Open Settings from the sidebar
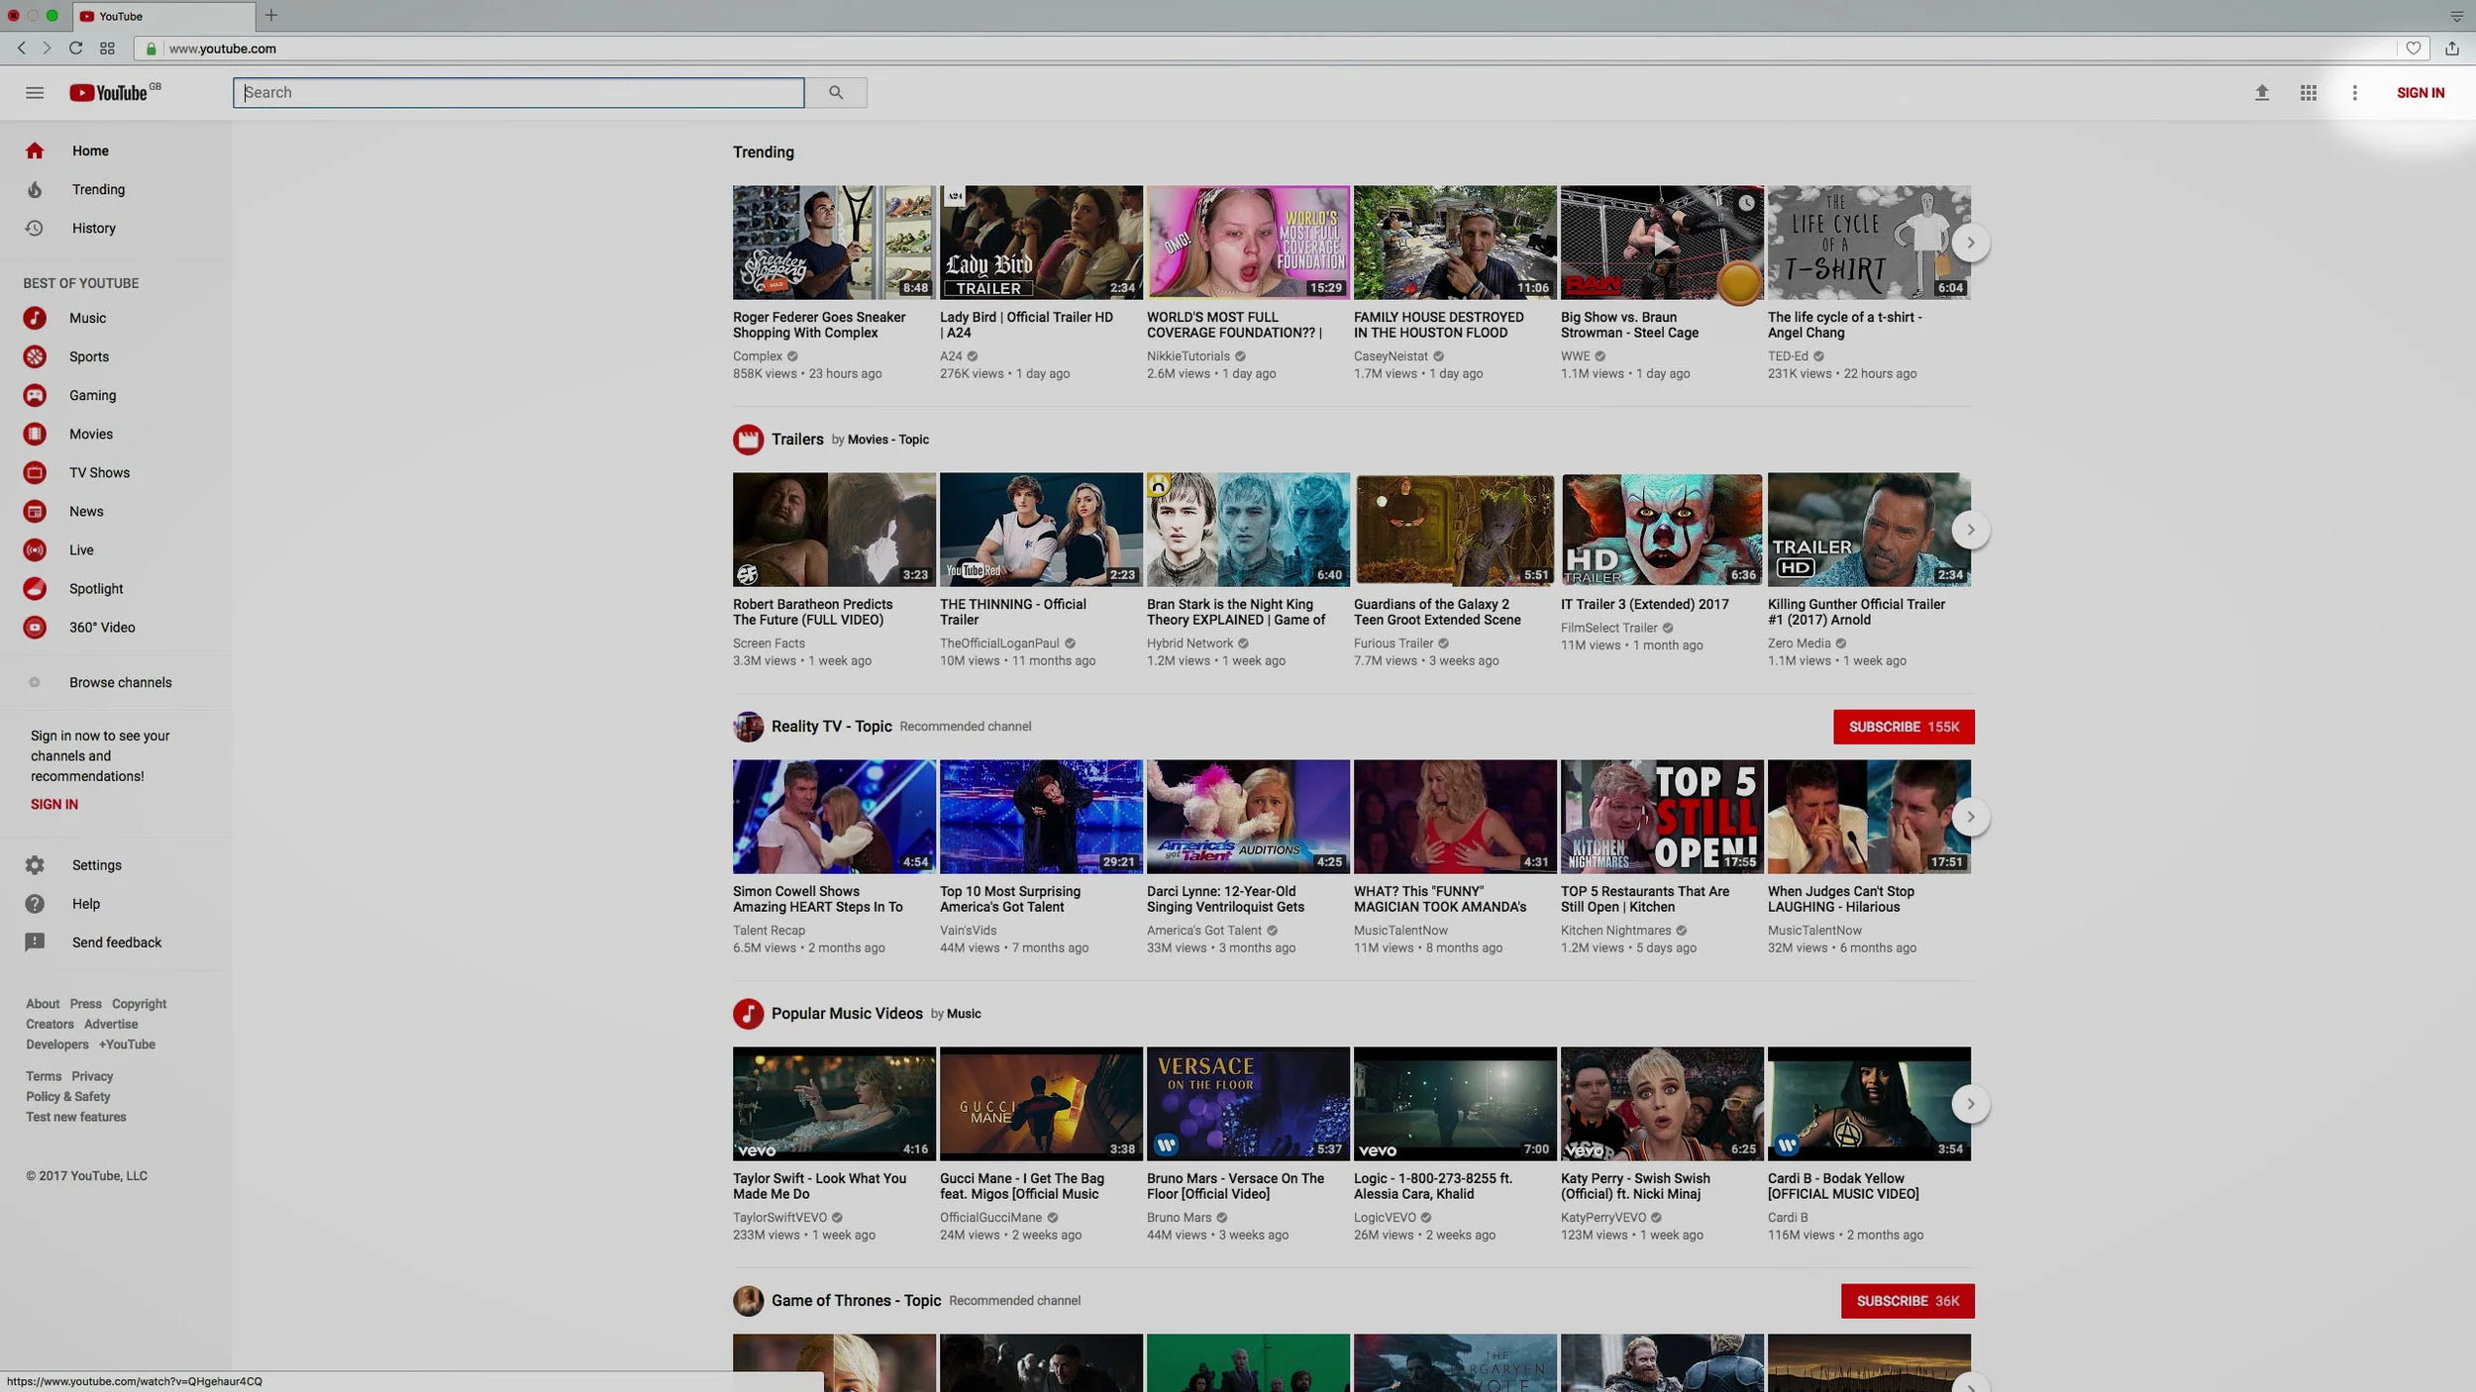 96,864
